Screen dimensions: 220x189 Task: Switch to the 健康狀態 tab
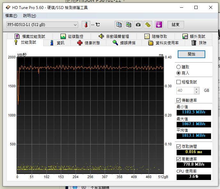click(x=88, y=43)
